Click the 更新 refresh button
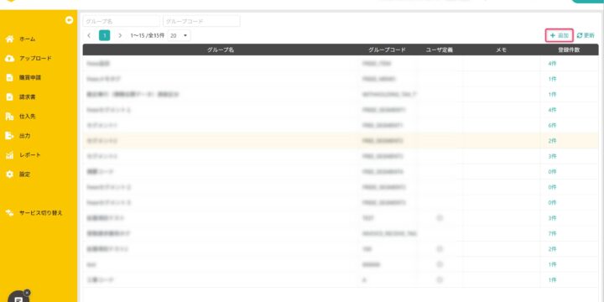The width and height of the screenshot is (604, 302). (x=586, y=35)
